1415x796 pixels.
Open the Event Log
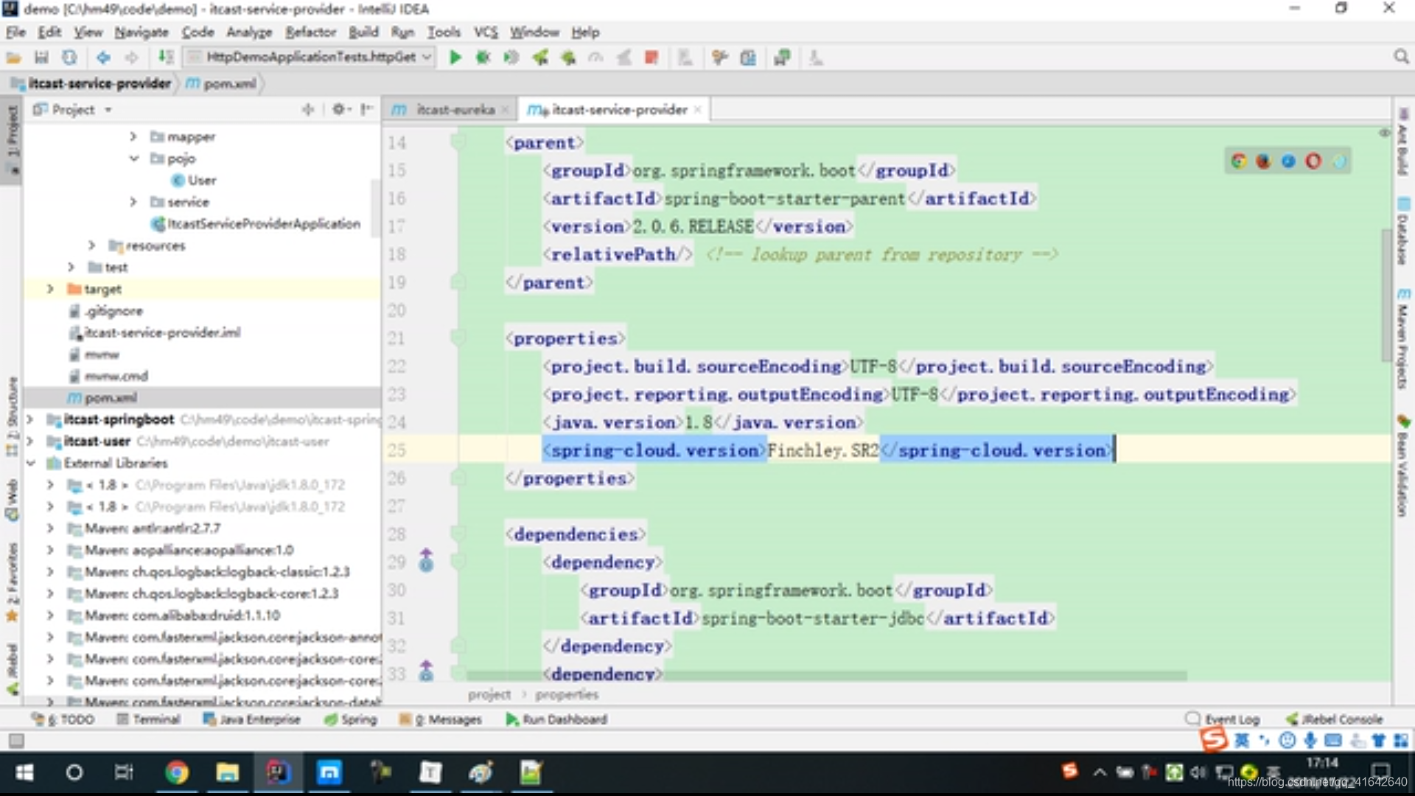[1223, 719]
